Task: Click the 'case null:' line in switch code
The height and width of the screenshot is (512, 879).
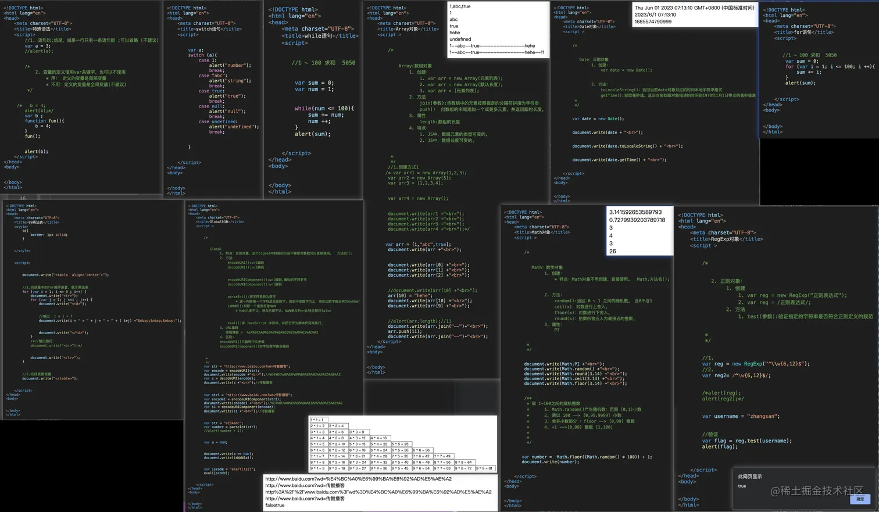Action: point(212,106)
